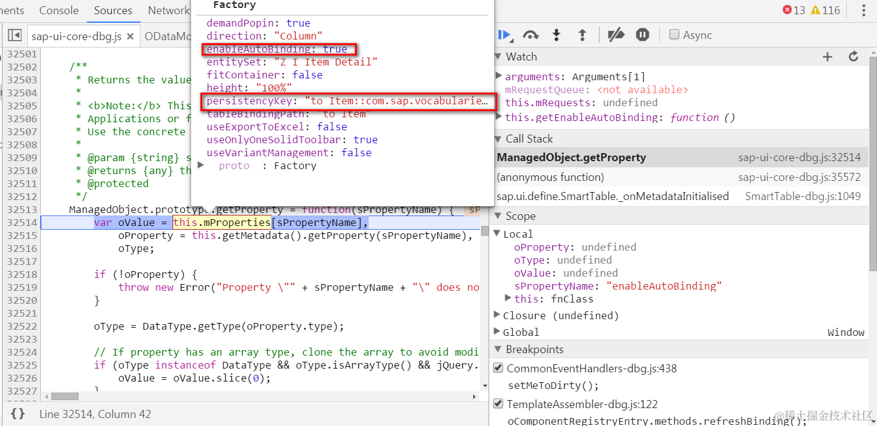
Task: Collapse the Call Stack section
Action: pyautogui.click(x=499, y=139)
